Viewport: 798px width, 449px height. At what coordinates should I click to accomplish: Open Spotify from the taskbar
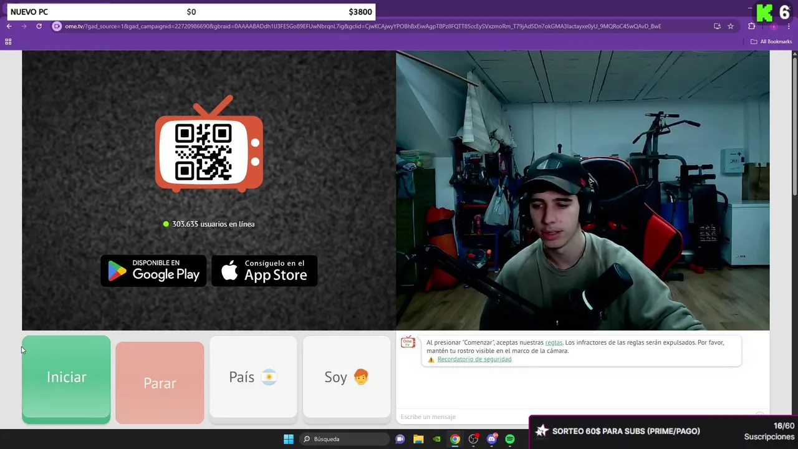510,439
